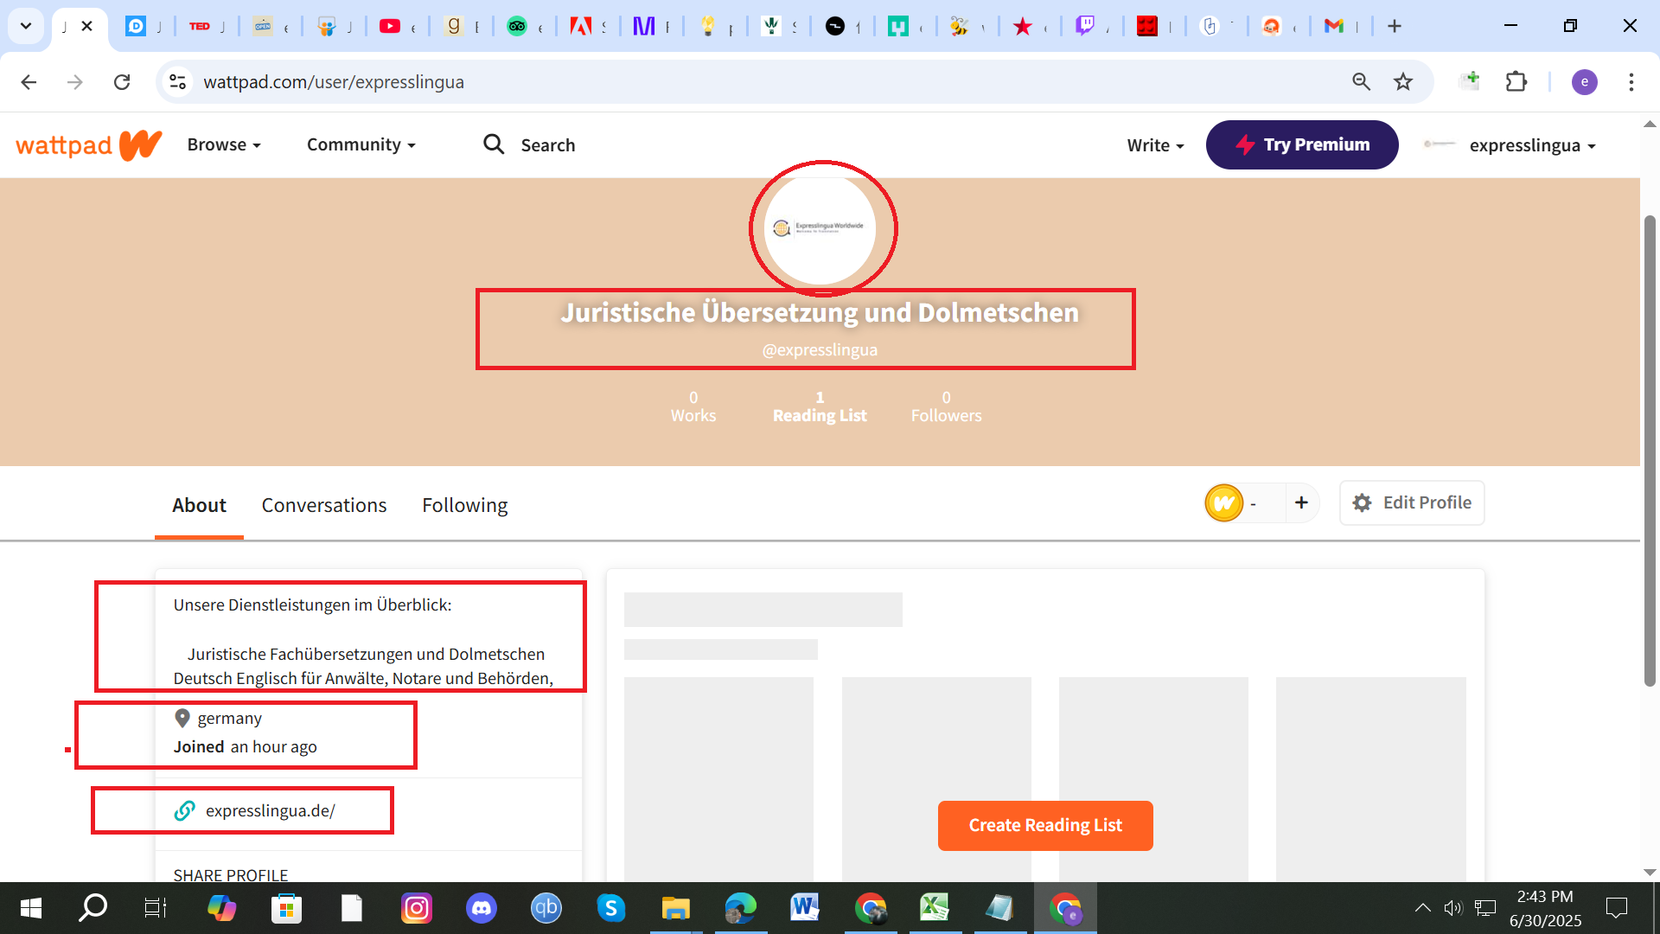
Task: Expand the Community dropdown menu
Action: 361,144
